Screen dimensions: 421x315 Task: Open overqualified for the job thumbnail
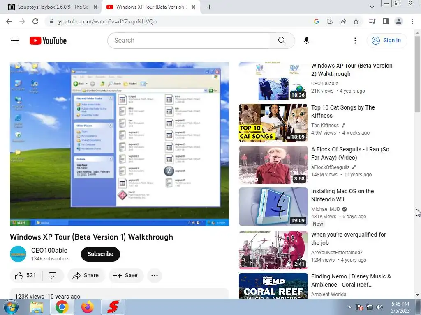coord(273,250)
